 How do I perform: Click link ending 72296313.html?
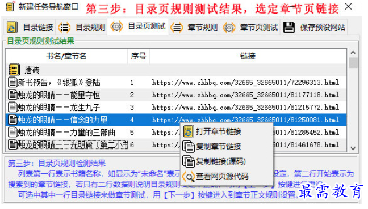(x=245, y=82)
